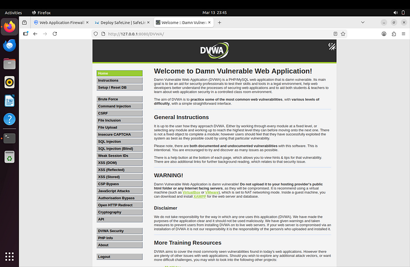410x267 pixels.
Task: Click the browser Forward arrow
Action: tap(45, 34)
